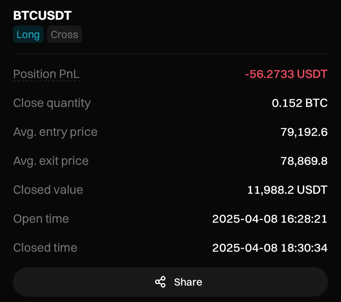Select the Long position tag
Image resolution: width=341 pixels, height=302 pixels.
(x=28, y=34)
